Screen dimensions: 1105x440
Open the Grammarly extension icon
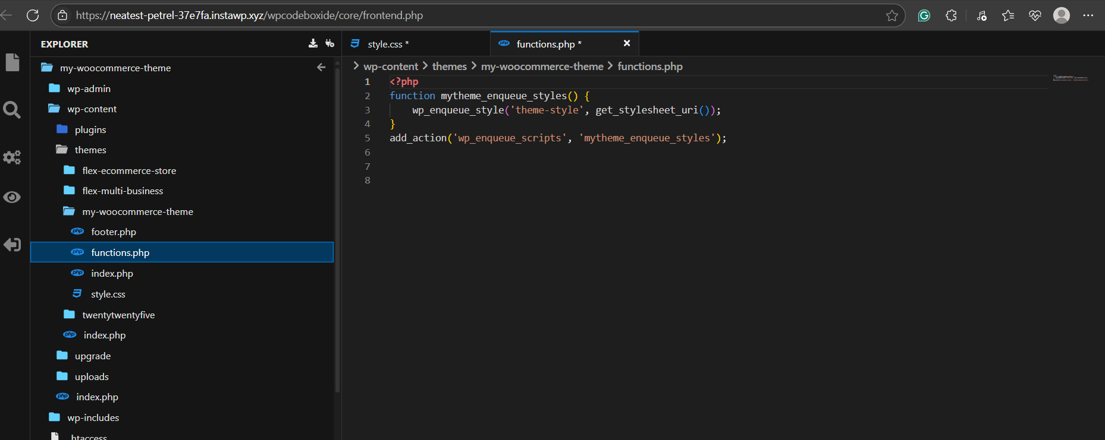[x=924, y=15]
